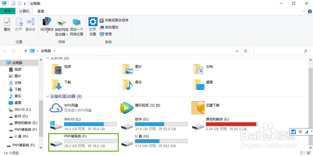Open the 腾讯视频 (32 位) icon
The image size is (313, 156).
point(127,108)
